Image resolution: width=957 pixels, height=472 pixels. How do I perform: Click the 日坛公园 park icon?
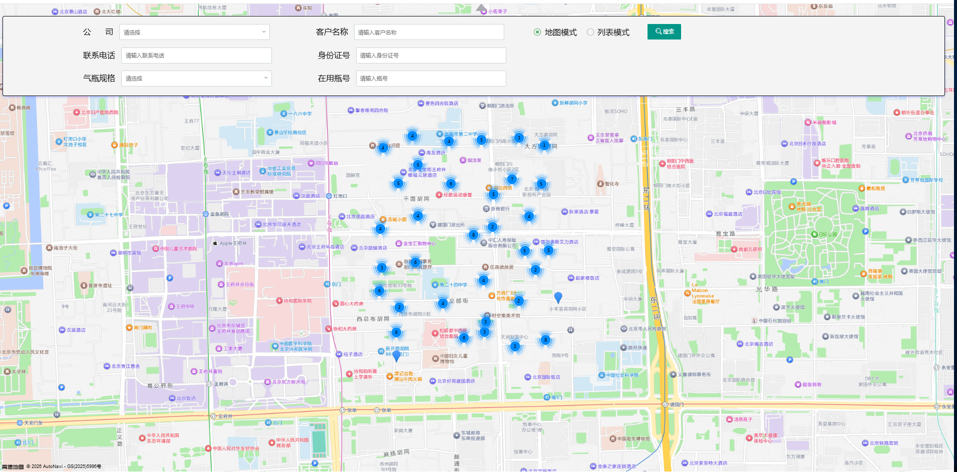point(814,234)
